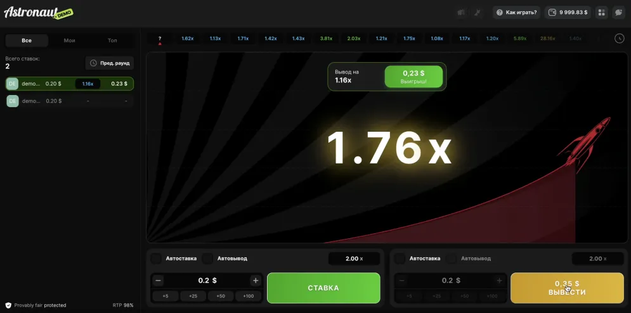Open the chat bubble icon
Viewport: 631px width, 313px height.
pyautogui.click(x=618, y=13)
